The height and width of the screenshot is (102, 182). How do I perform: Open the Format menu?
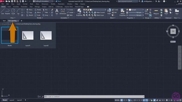click(25, 4)
